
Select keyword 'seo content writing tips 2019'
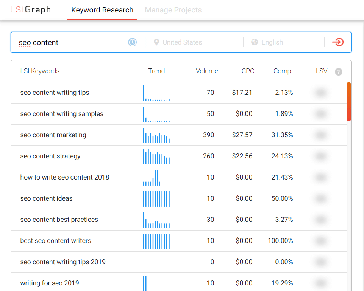63,262
